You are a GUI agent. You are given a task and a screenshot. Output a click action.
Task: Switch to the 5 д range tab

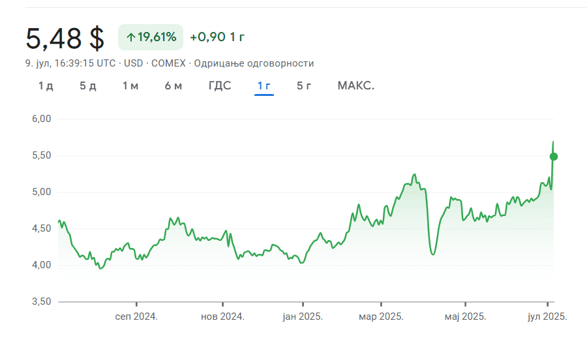coord(88,86)
